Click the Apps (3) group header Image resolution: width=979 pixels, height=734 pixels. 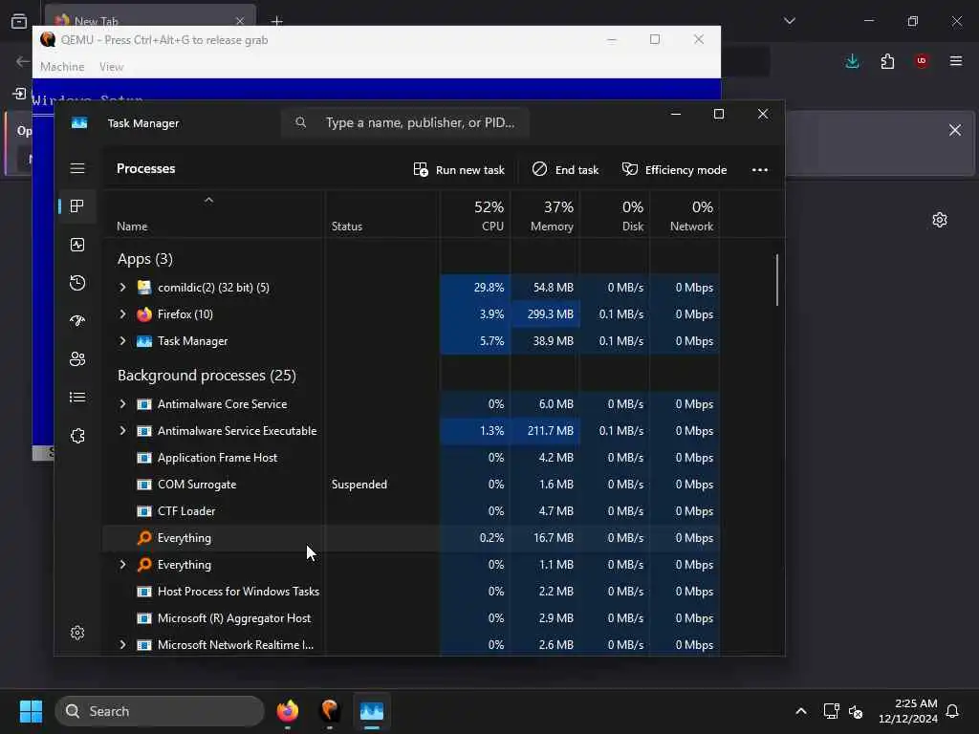coord(145,259)
